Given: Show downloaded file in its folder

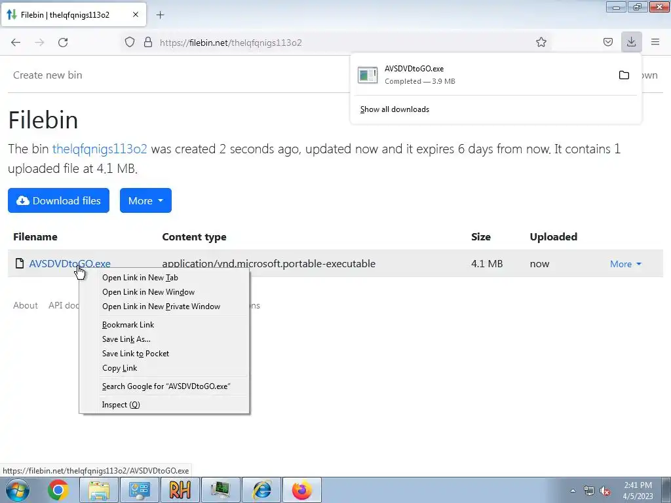Looking at the screenshot, I should (x=624, y=75).
